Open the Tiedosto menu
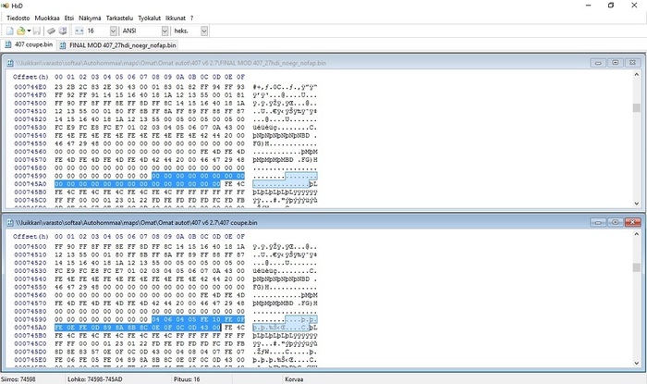This screenshot has height=384, width=647. tap(16, 17)
